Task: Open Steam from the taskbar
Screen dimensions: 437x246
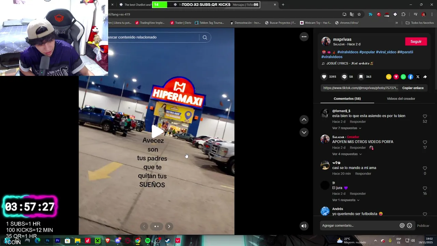Action: 168,241
